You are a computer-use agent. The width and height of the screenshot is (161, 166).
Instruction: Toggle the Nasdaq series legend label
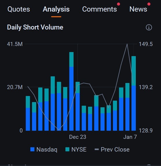click(47, 150)
